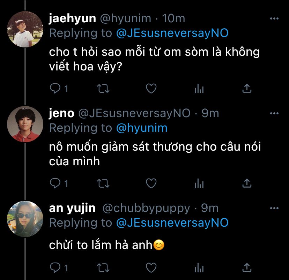Reply to jaehyun's tweet
Screen dimensions: 289x280
pos(55,89)
